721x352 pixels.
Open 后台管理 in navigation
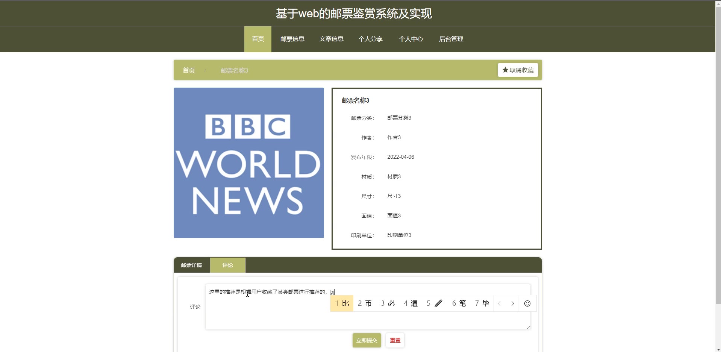pyautogui.click(x=451, y=39)
